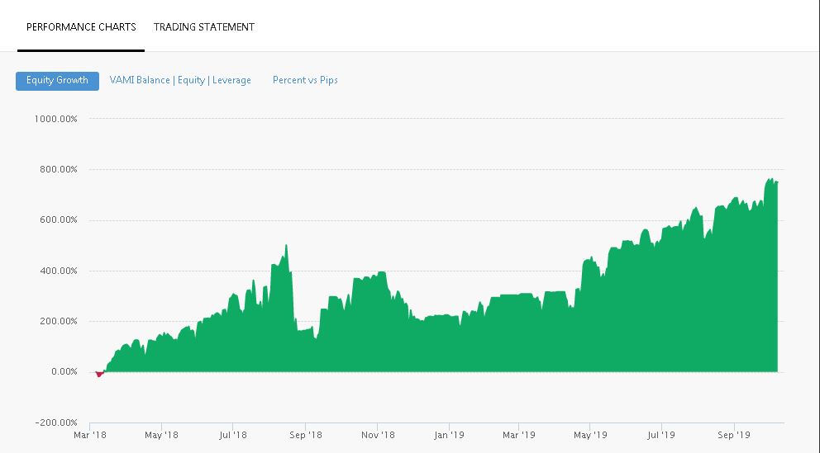This screenshot has width=820, height=453.
Task: Click the Equity Growth chart button
Action: click(x=57, y=81)
